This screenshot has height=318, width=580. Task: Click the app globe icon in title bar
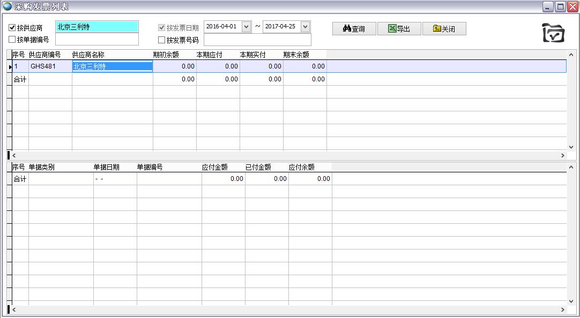click(x=7, y=6)
